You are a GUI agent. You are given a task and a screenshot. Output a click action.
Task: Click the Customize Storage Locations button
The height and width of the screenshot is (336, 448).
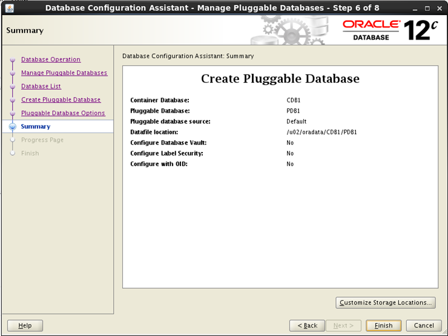click(x=386, y=303)
